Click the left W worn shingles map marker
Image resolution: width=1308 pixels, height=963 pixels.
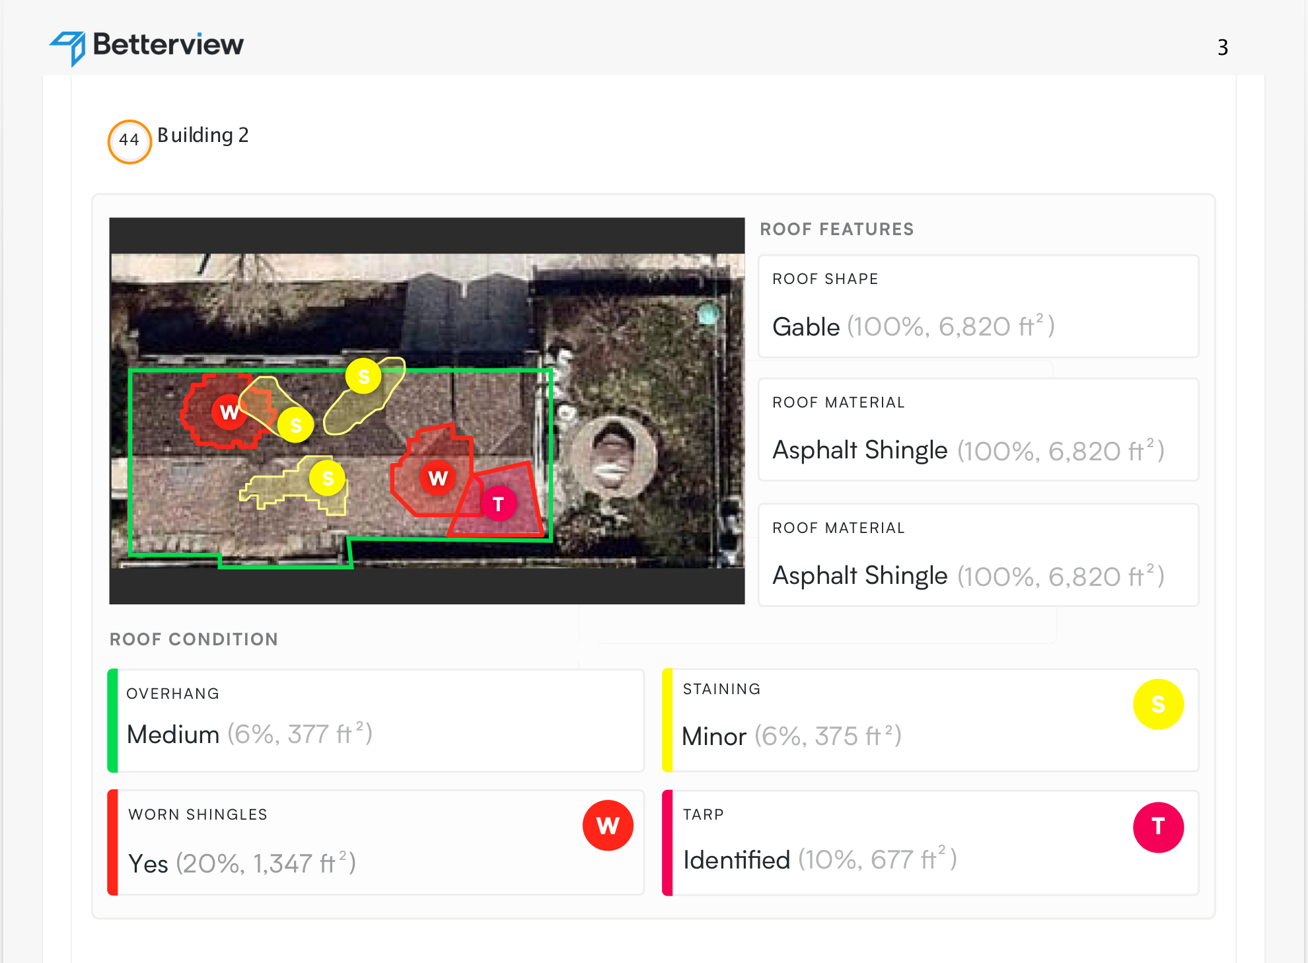229,411
